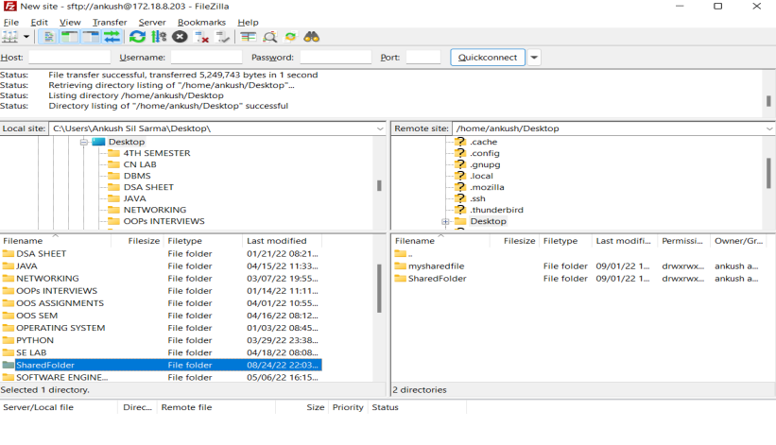776x445 pixels.
Task: Click the message log scrollbar
Action: pos(768,100)
